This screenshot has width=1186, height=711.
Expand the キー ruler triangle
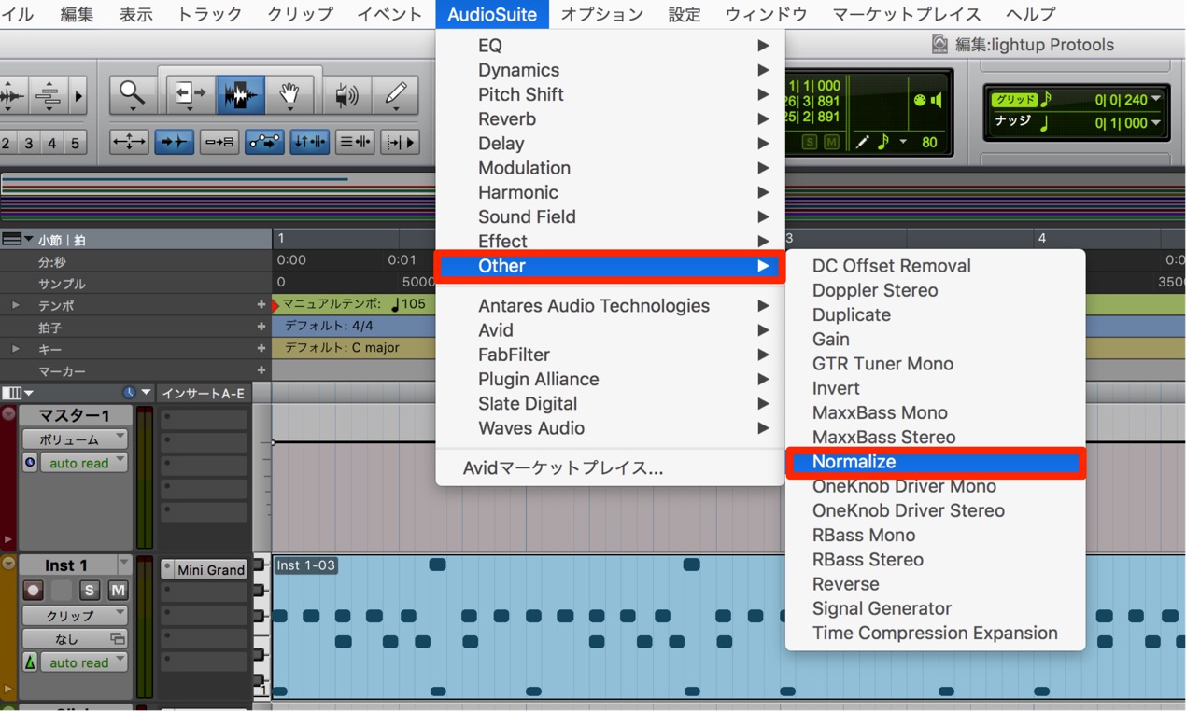(15, 349)
